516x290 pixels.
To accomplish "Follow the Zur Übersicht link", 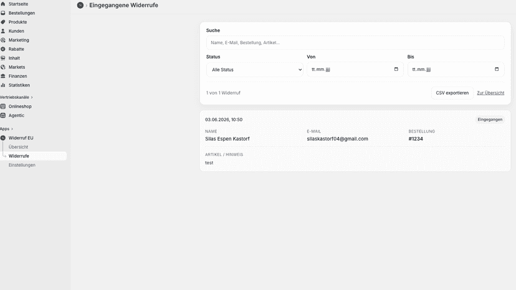I will point(490,93).
